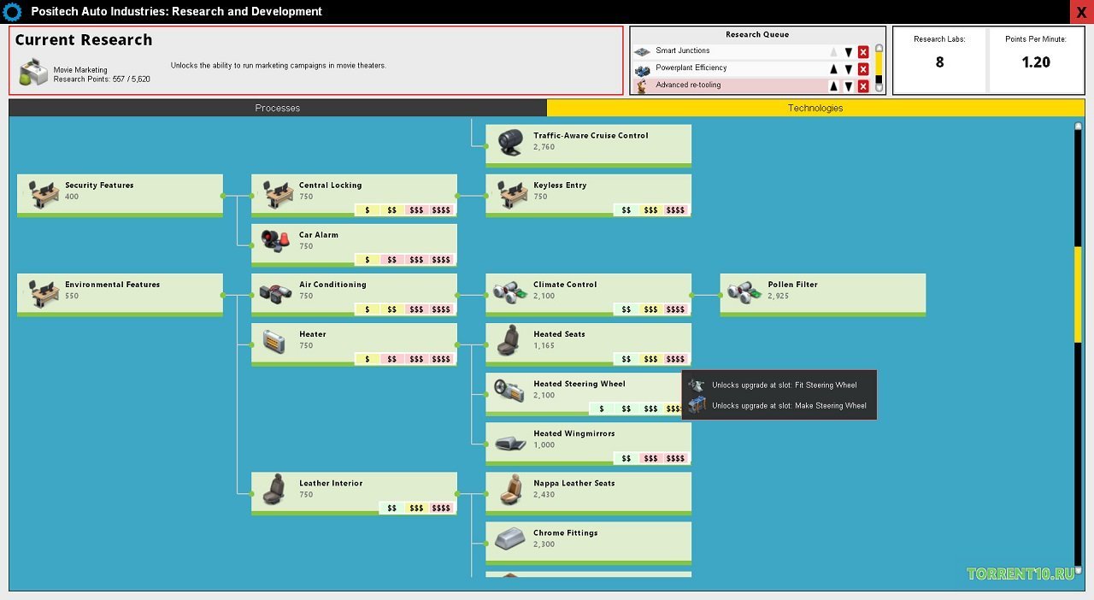Switch to the Processes tab

pos(278,109)
